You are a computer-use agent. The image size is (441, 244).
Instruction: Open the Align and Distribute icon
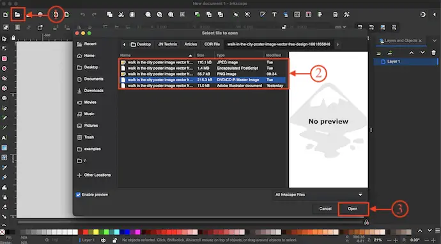point(320,15)
